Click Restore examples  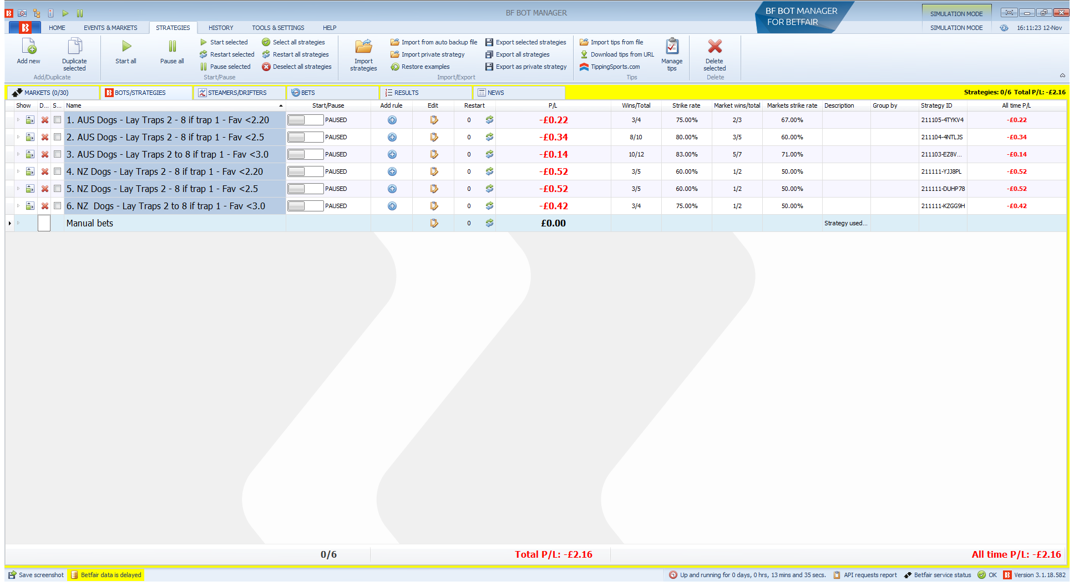[420, 67]
